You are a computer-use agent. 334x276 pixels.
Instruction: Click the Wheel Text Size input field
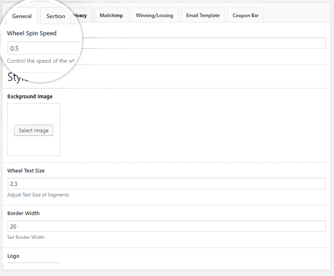click(x=166, y=184)
